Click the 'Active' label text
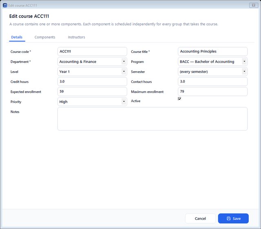261x229 pixels. pyautogui.click(x=136, y=101)
